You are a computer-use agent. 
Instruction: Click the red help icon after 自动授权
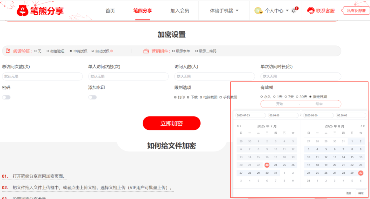(x=112, y=51)
